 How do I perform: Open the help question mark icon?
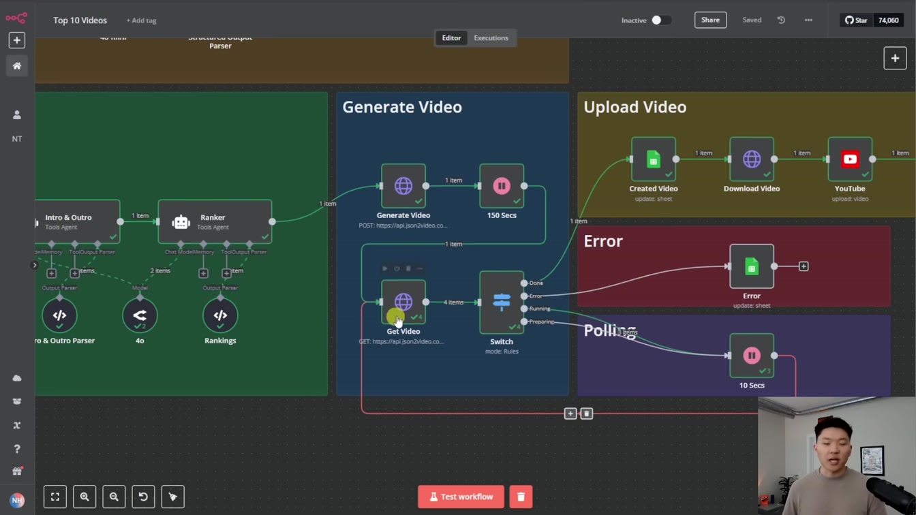tap(17, 449)
